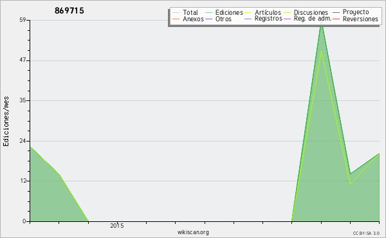Click the 0 y-axis tick label
Image resolution: width=386 pixels, height=238 pixels.
point(24,221)
